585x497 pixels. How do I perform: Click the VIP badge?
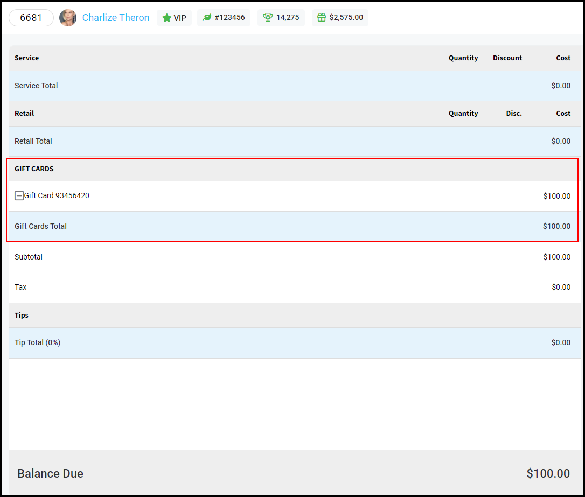coord(174,18)
